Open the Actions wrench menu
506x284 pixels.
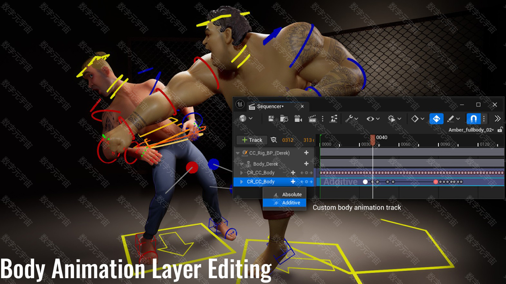[x=349, y=119]
